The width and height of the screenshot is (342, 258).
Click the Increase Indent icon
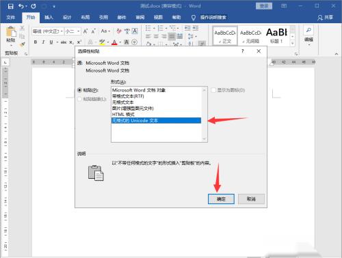196,28
